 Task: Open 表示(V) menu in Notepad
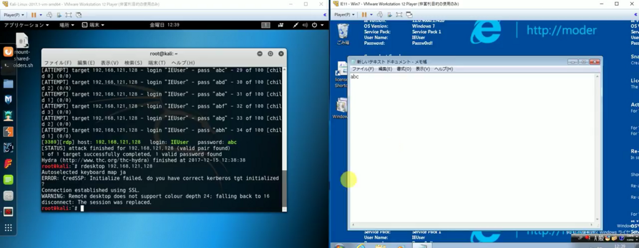(422, 69)
